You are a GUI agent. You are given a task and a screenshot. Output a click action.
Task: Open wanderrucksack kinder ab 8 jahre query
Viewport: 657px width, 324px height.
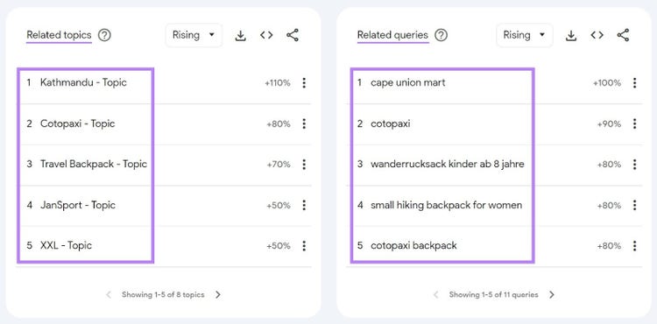coord(494,165)
